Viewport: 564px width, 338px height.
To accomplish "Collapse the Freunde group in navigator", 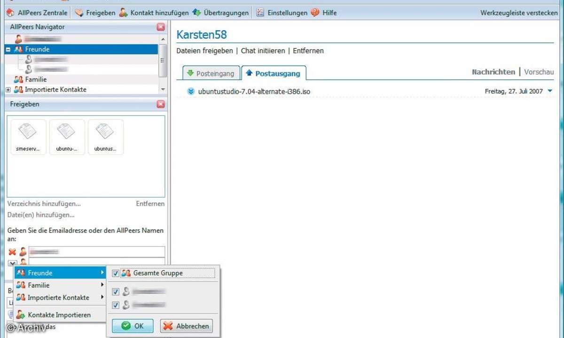I will [8, 49].
